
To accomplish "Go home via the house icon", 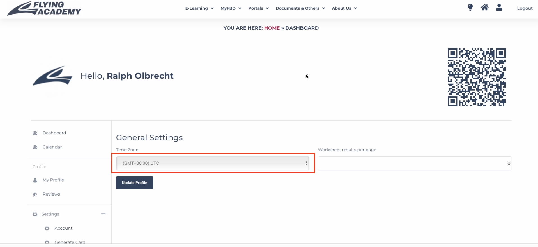I will (484, 7).
